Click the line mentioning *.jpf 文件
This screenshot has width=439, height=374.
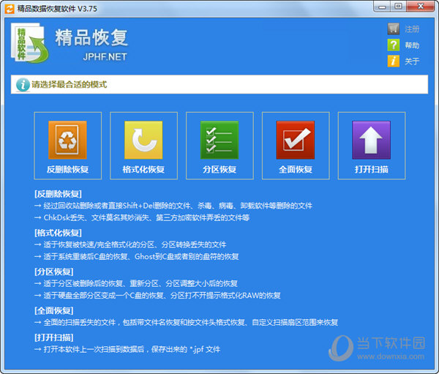click(x=127, y=349)
